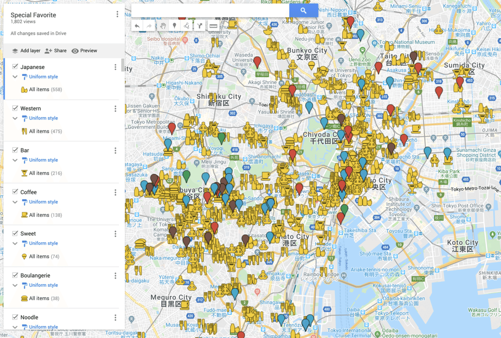The height and width of the screenshot is (338, 501).
Task: Pick the ruler measure distance tool
Action: (x=213, y=26)
